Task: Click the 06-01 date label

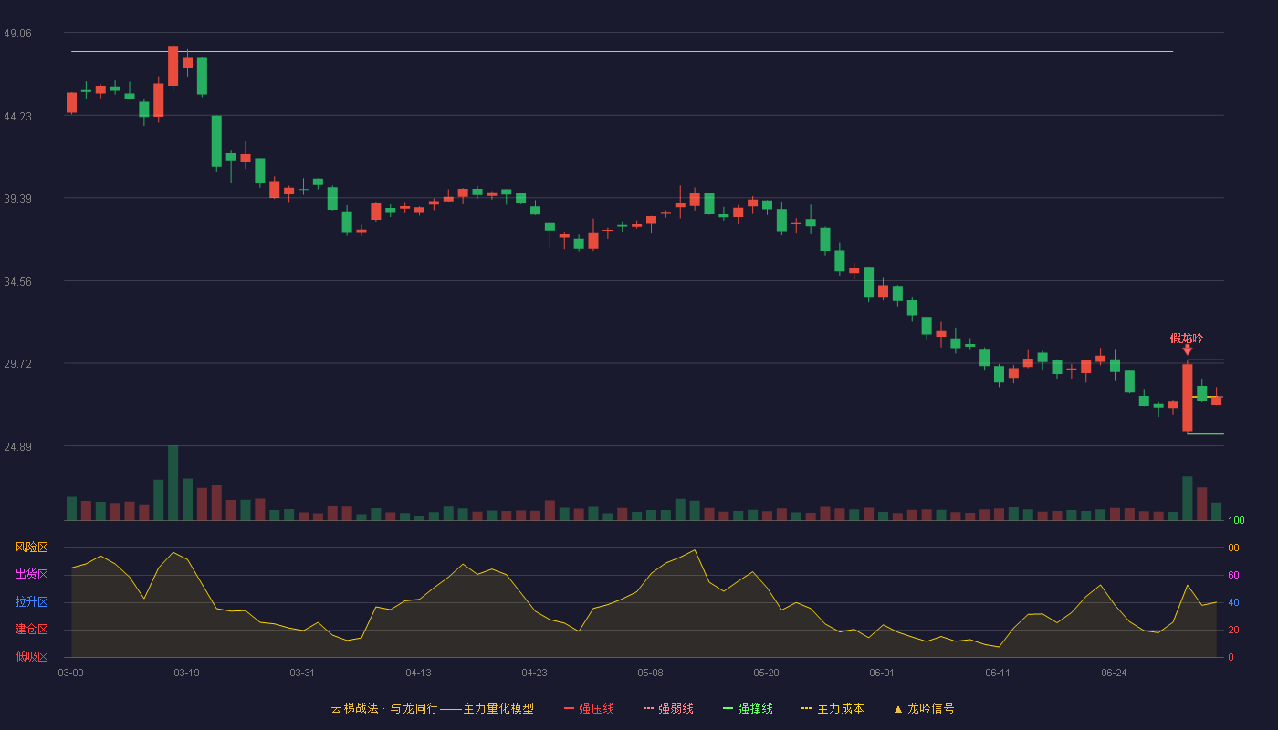Action: 882,673
